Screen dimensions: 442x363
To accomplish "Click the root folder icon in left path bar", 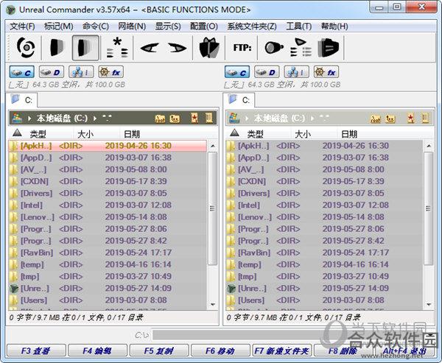I will (160, 119).
